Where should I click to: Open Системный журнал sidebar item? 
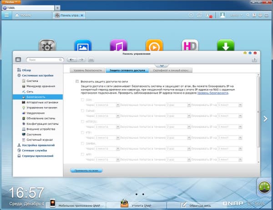click(40, 140)
